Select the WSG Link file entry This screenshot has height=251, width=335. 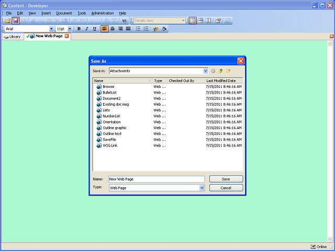click(110, 145)
